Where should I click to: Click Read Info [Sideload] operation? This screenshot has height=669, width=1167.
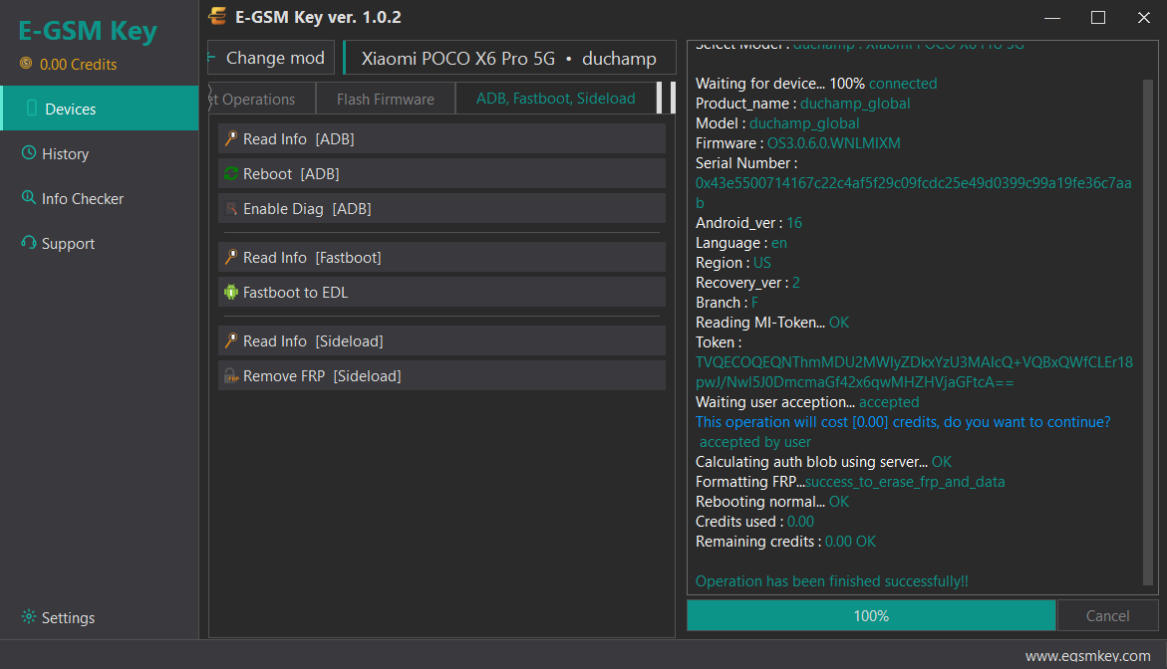(442, 341)
